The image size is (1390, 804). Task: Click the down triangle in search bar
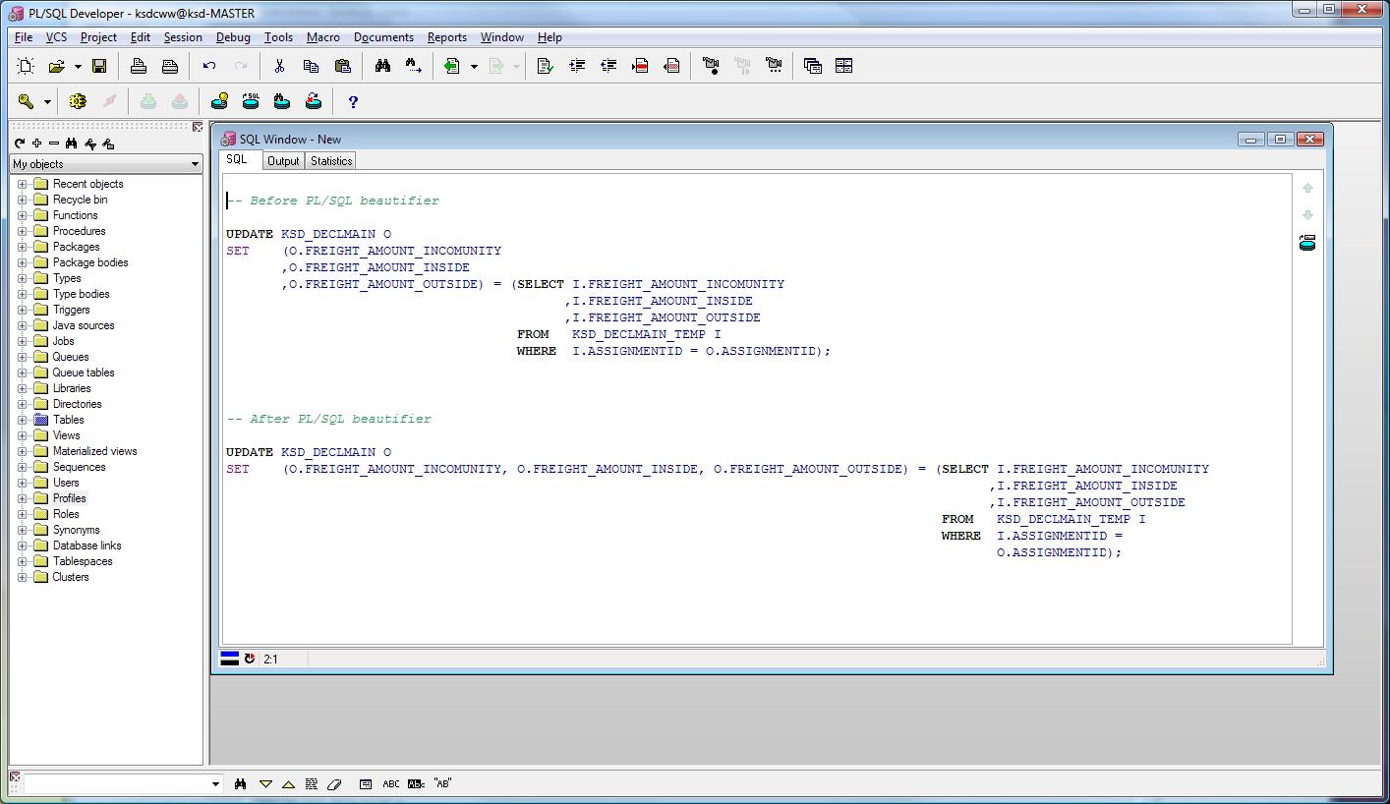[265, 783]
